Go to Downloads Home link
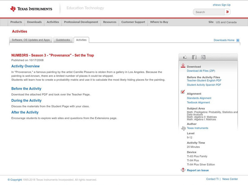 point(224,40)
